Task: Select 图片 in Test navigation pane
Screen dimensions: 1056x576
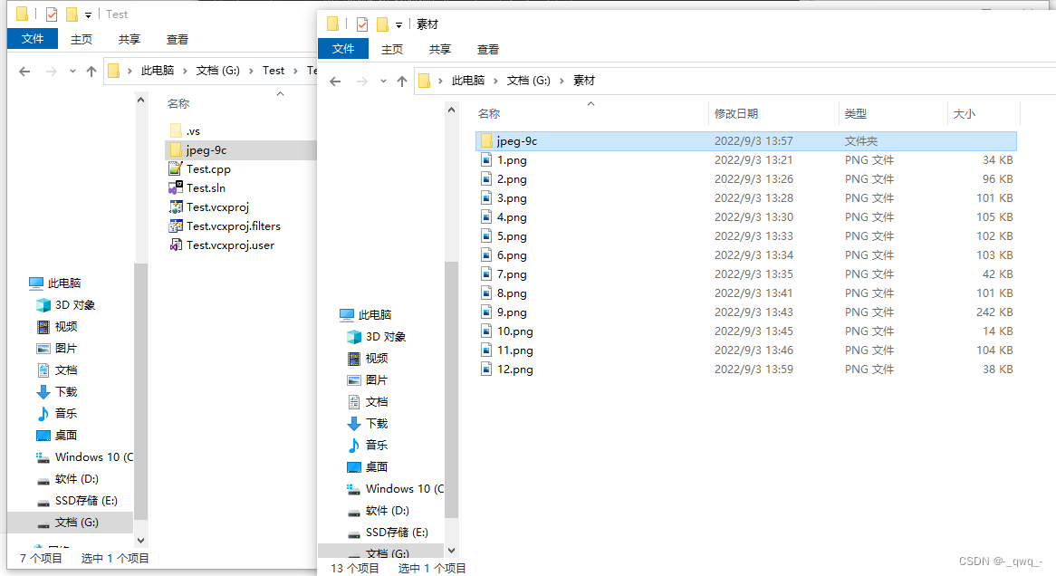Action: pyautogui.click(x=57, y=348)
